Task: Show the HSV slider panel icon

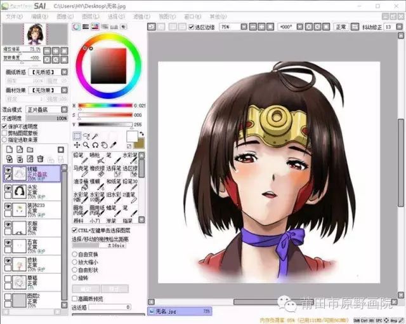Action: click(95, 27)
